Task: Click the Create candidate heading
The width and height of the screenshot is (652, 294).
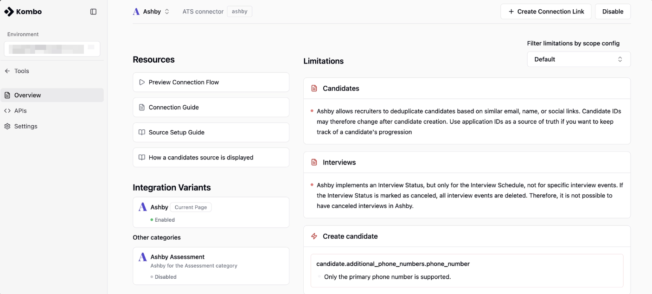Action: 350,236
